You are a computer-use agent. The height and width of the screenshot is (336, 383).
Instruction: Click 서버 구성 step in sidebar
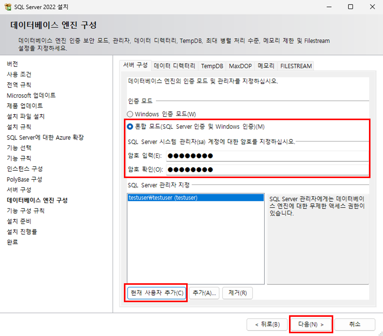pyautogui.click(x=19, y=190)
